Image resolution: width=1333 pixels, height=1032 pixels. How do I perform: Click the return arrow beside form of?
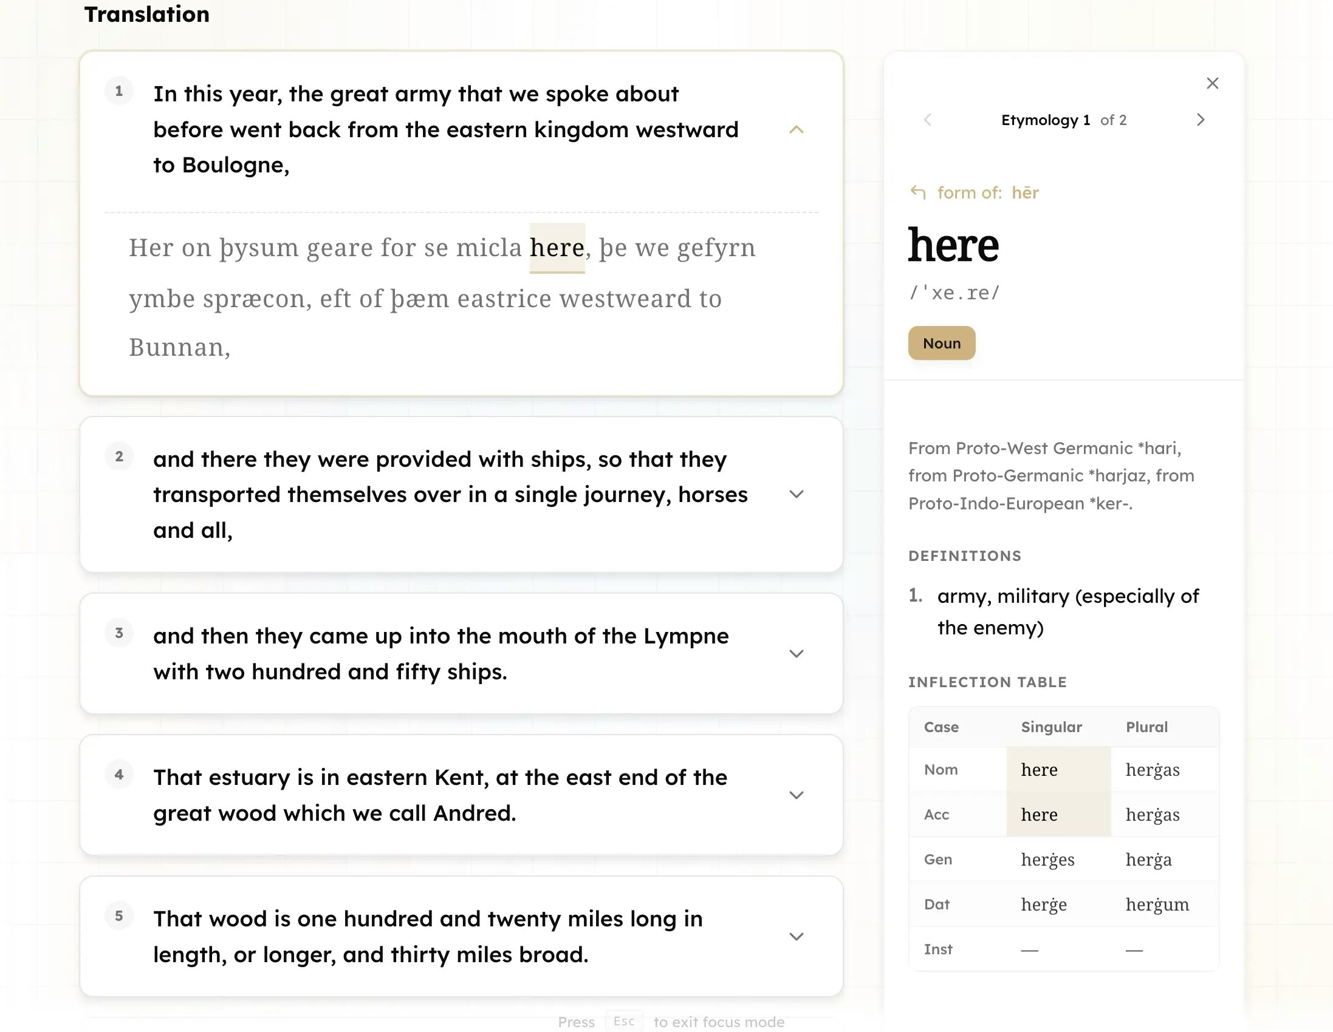point(918,192)
